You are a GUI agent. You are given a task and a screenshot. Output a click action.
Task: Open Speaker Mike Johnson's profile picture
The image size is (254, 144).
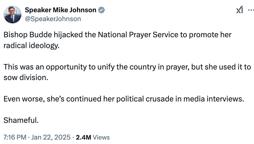click(x=13, y=14)
